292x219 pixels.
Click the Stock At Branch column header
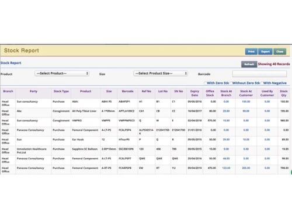226,93
